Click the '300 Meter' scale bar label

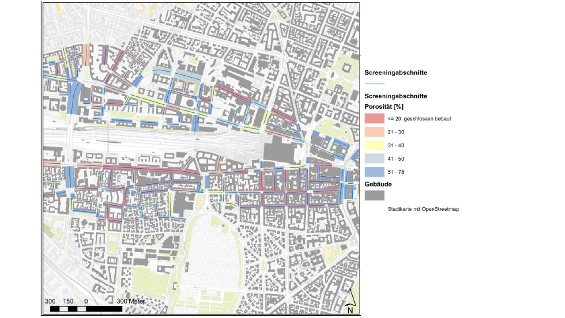(x=131, y=301)
